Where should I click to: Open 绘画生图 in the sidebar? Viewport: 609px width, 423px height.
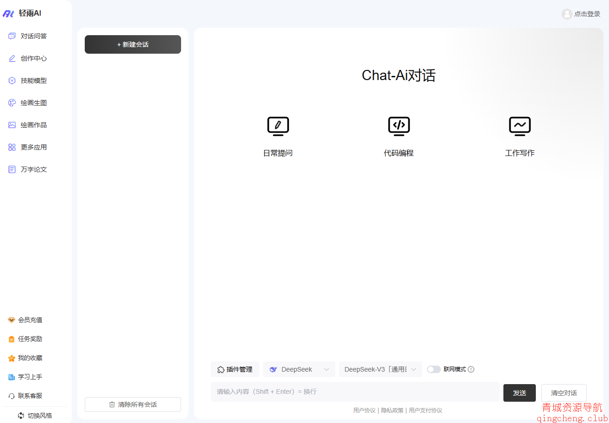tap(33, 103)
